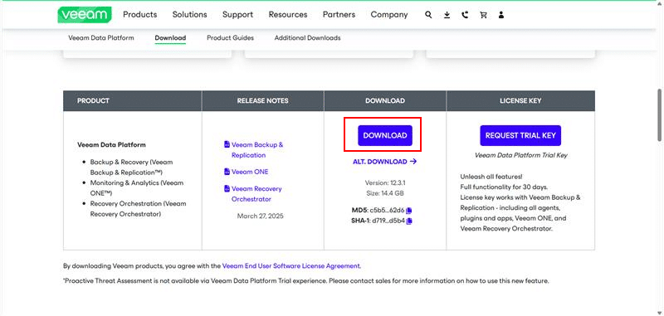Open the Resources menu

pos(288,15)
